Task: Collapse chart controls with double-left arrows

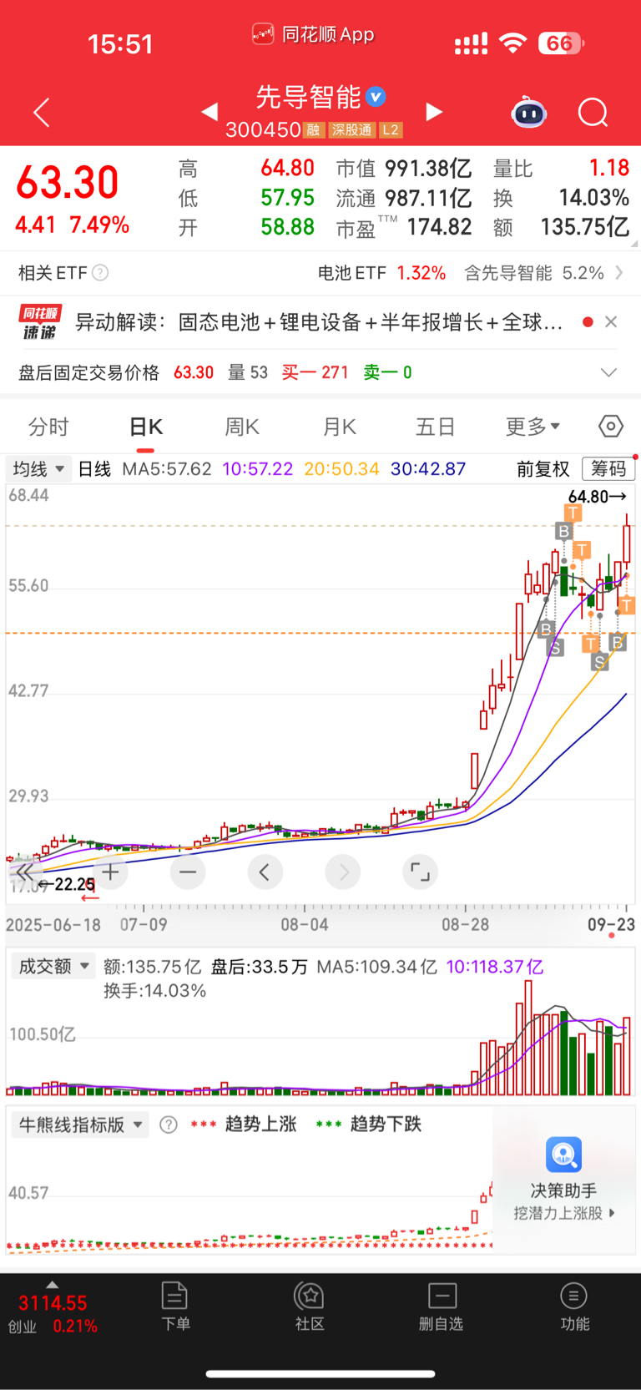Action: 25,872
